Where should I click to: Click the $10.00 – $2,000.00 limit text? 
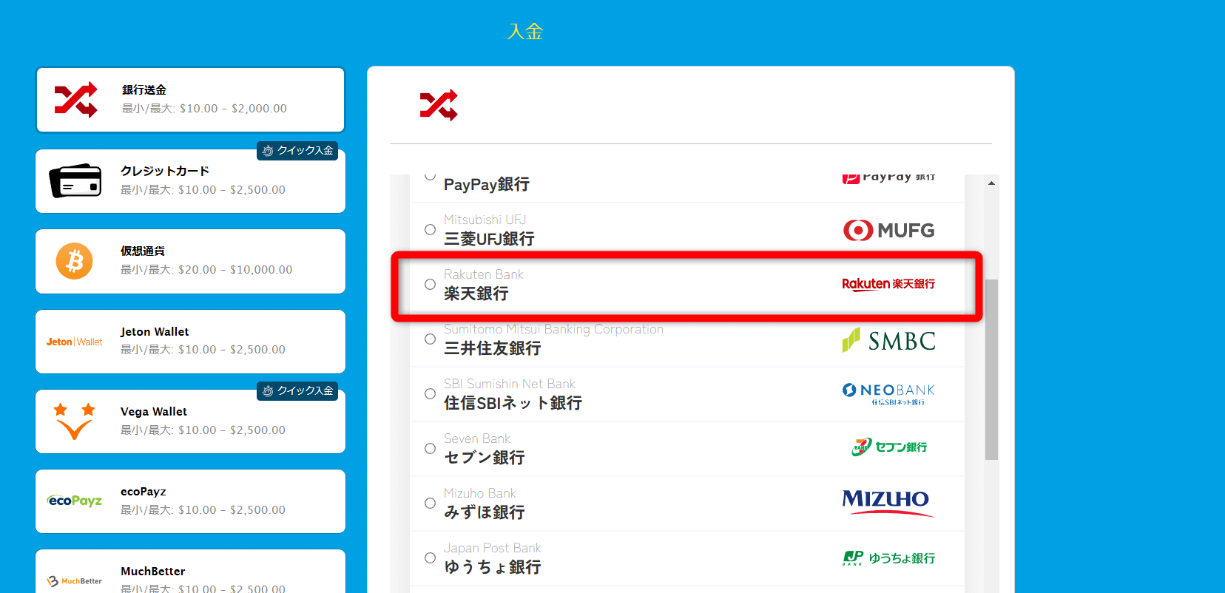pyautogui.click(x=233, y=109)
